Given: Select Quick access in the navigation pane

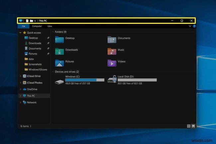Looking at the screenshot, I should click(x=34, y=33).
